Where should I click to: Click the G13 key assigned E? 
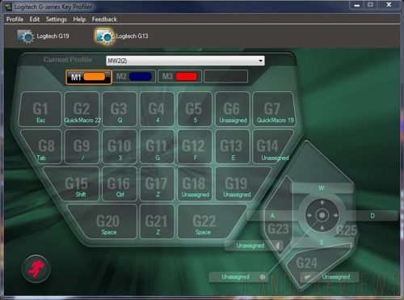pyautogui.click(x=233, y=147)
